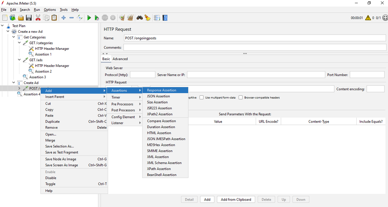Viewport: 388px width, 207px height.
Task: Click the Toggle enable/disable toolbar icon
Action: 80,18
